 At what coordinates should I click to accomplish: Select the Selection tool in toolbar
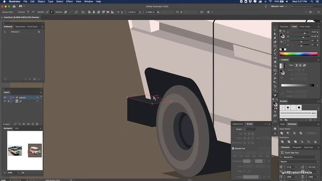(275, 30)
